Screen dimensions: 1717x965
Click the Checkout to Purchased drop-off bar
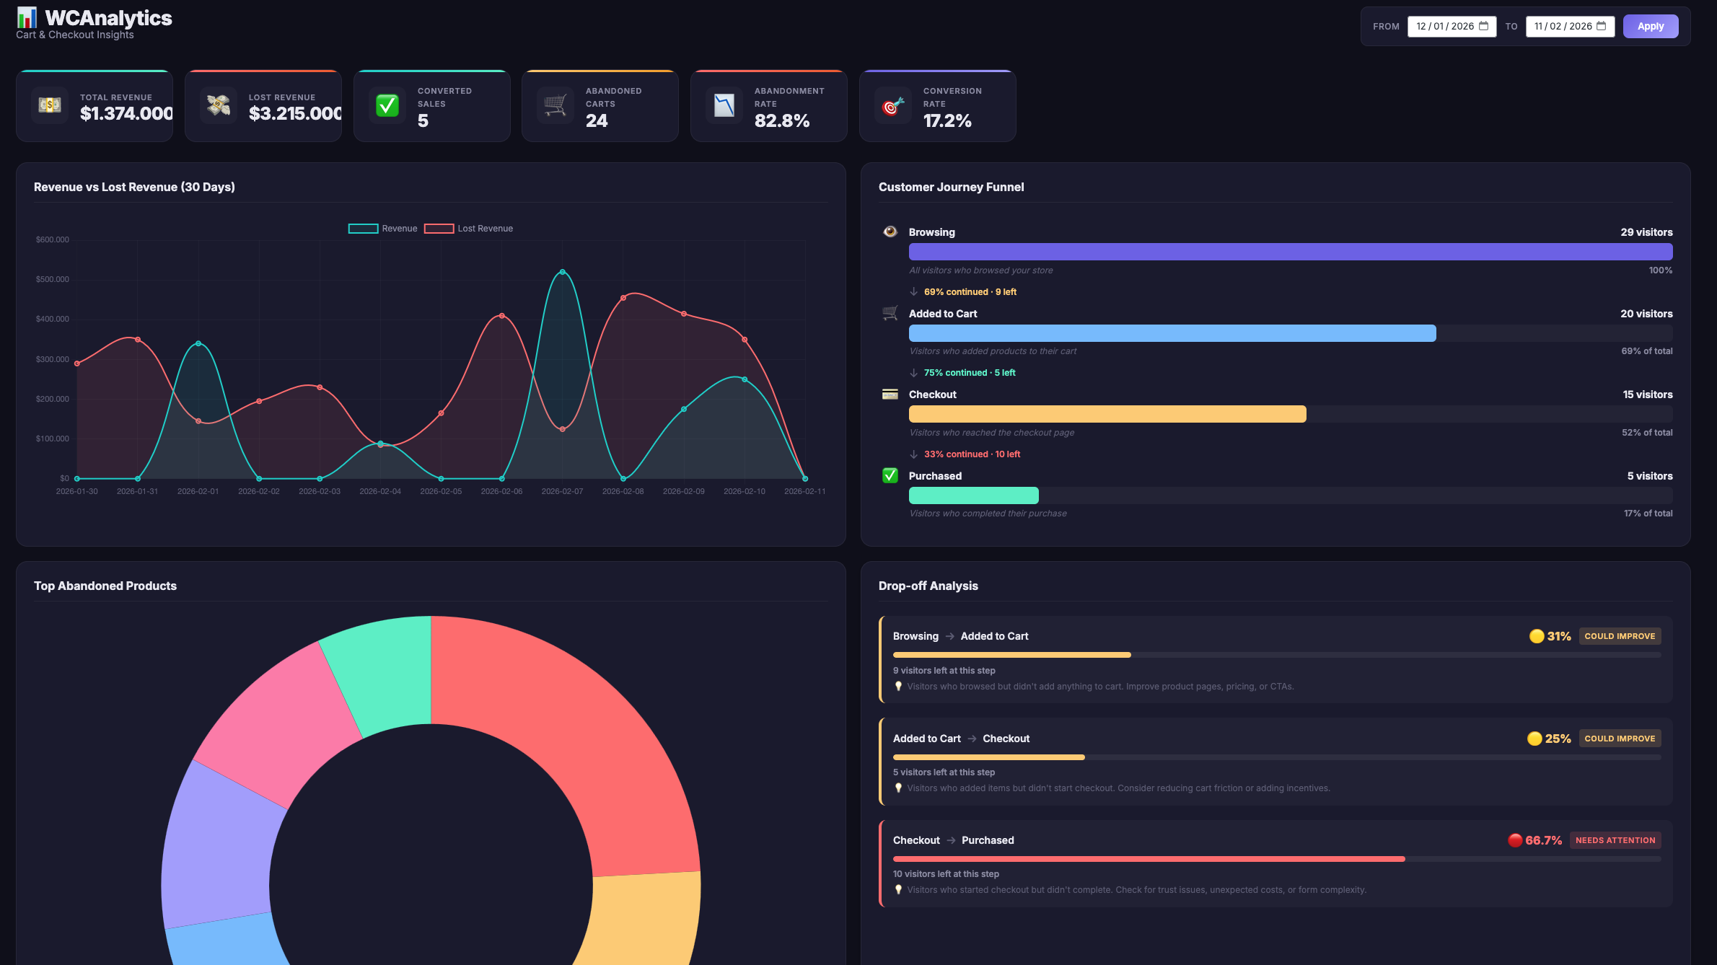(x=1149, y=859)
